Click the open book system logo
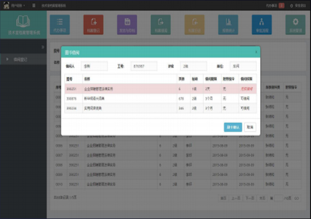Image resolution: width=311 pixels, height=219 pixels. click(23, 21)
